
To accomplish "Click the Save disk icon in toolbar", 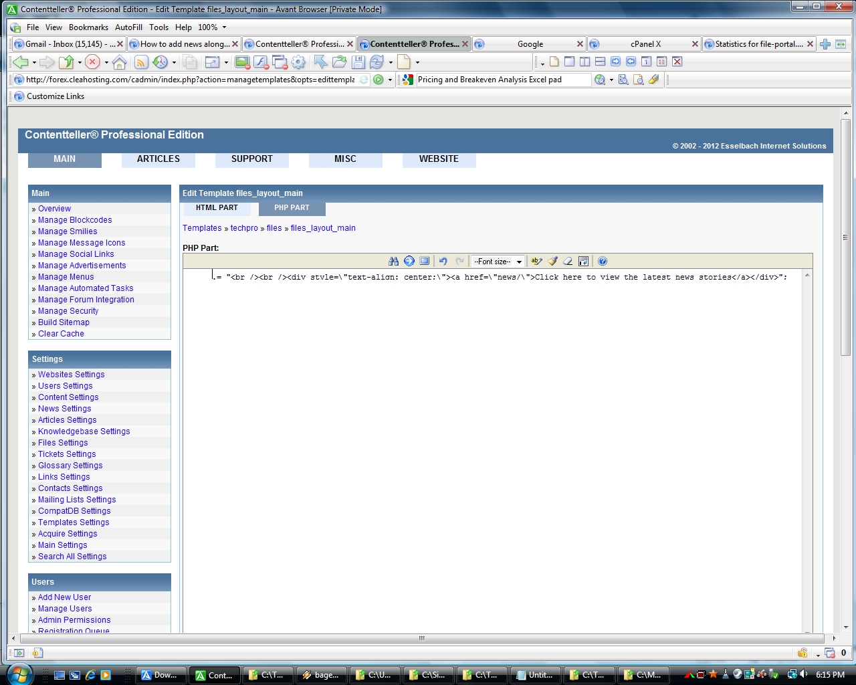I will 358,62.
